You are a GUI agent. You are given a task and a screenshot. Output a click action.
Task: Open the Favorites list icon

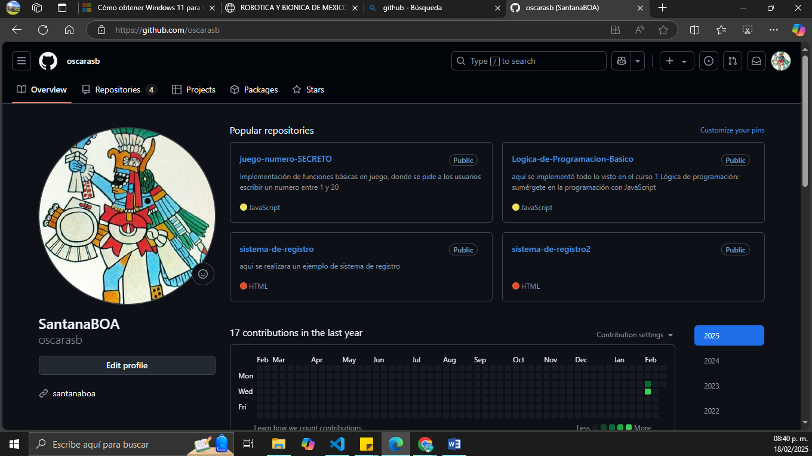pos(721,29)
